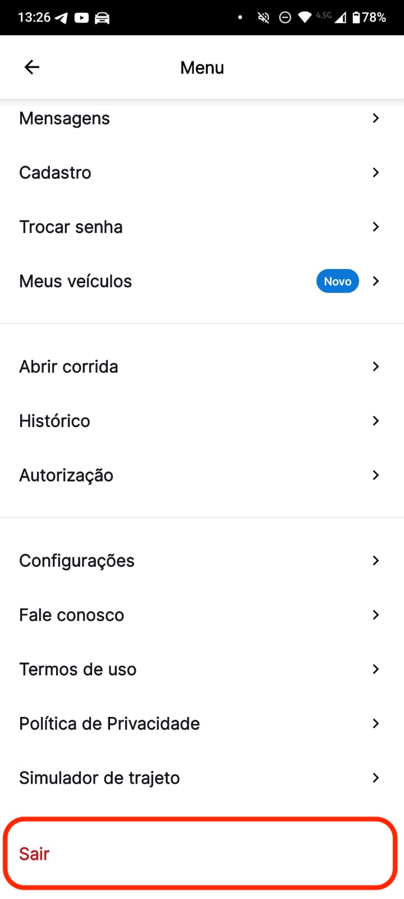Tap the car notification icon in status bar

(x=102, y=18)
